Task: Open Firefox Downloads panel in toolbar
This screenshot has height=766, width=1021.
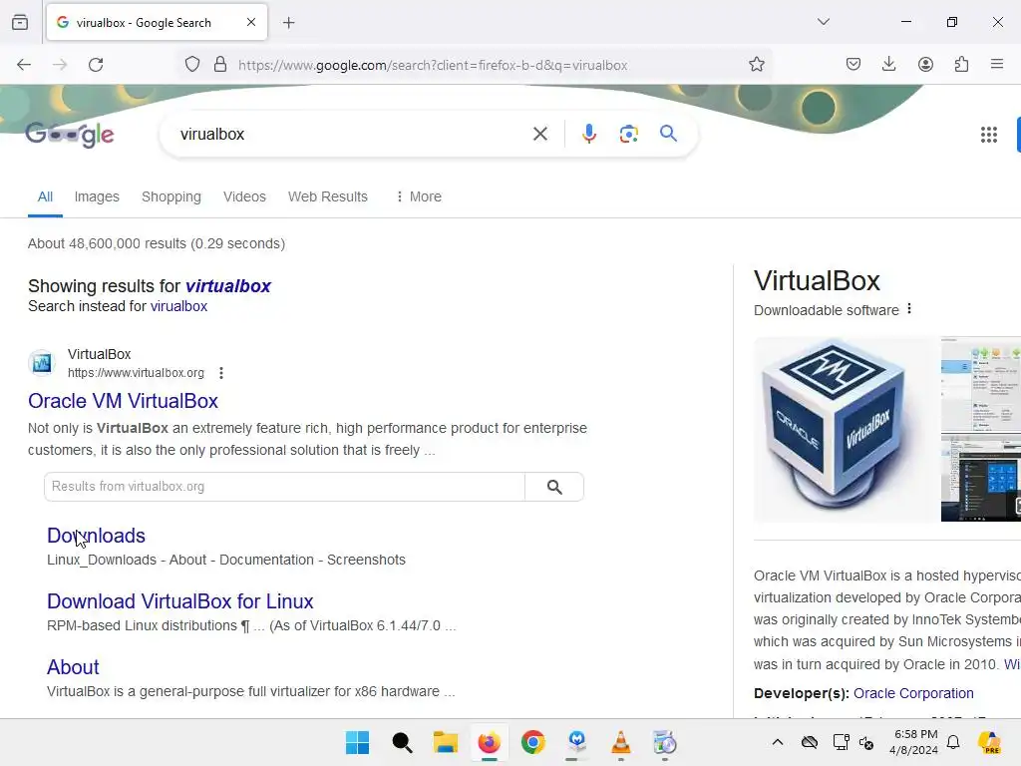Action: 888,64
